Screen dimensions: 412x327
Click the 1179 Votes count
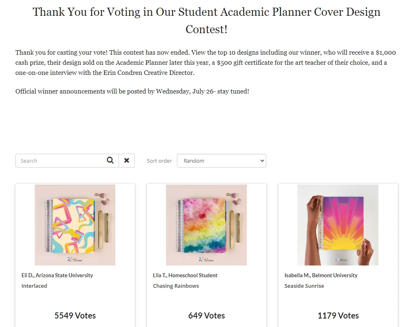(338, 315)
